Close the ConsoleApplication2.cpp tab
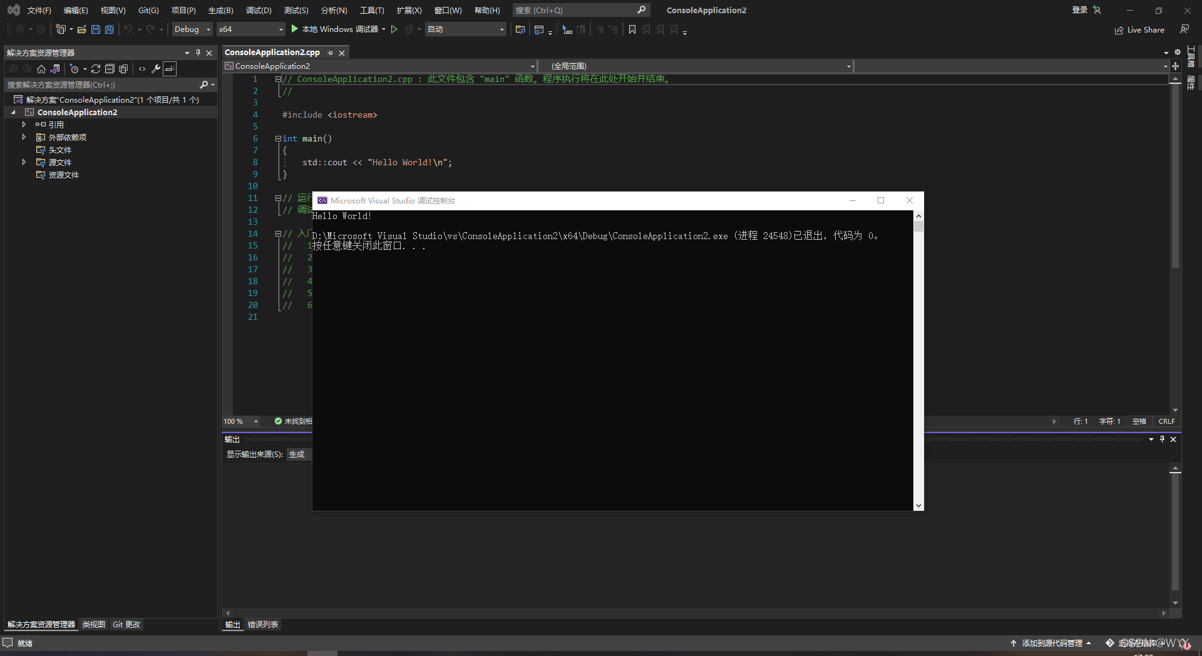1202x656 pixels. [x=342, y=53]
